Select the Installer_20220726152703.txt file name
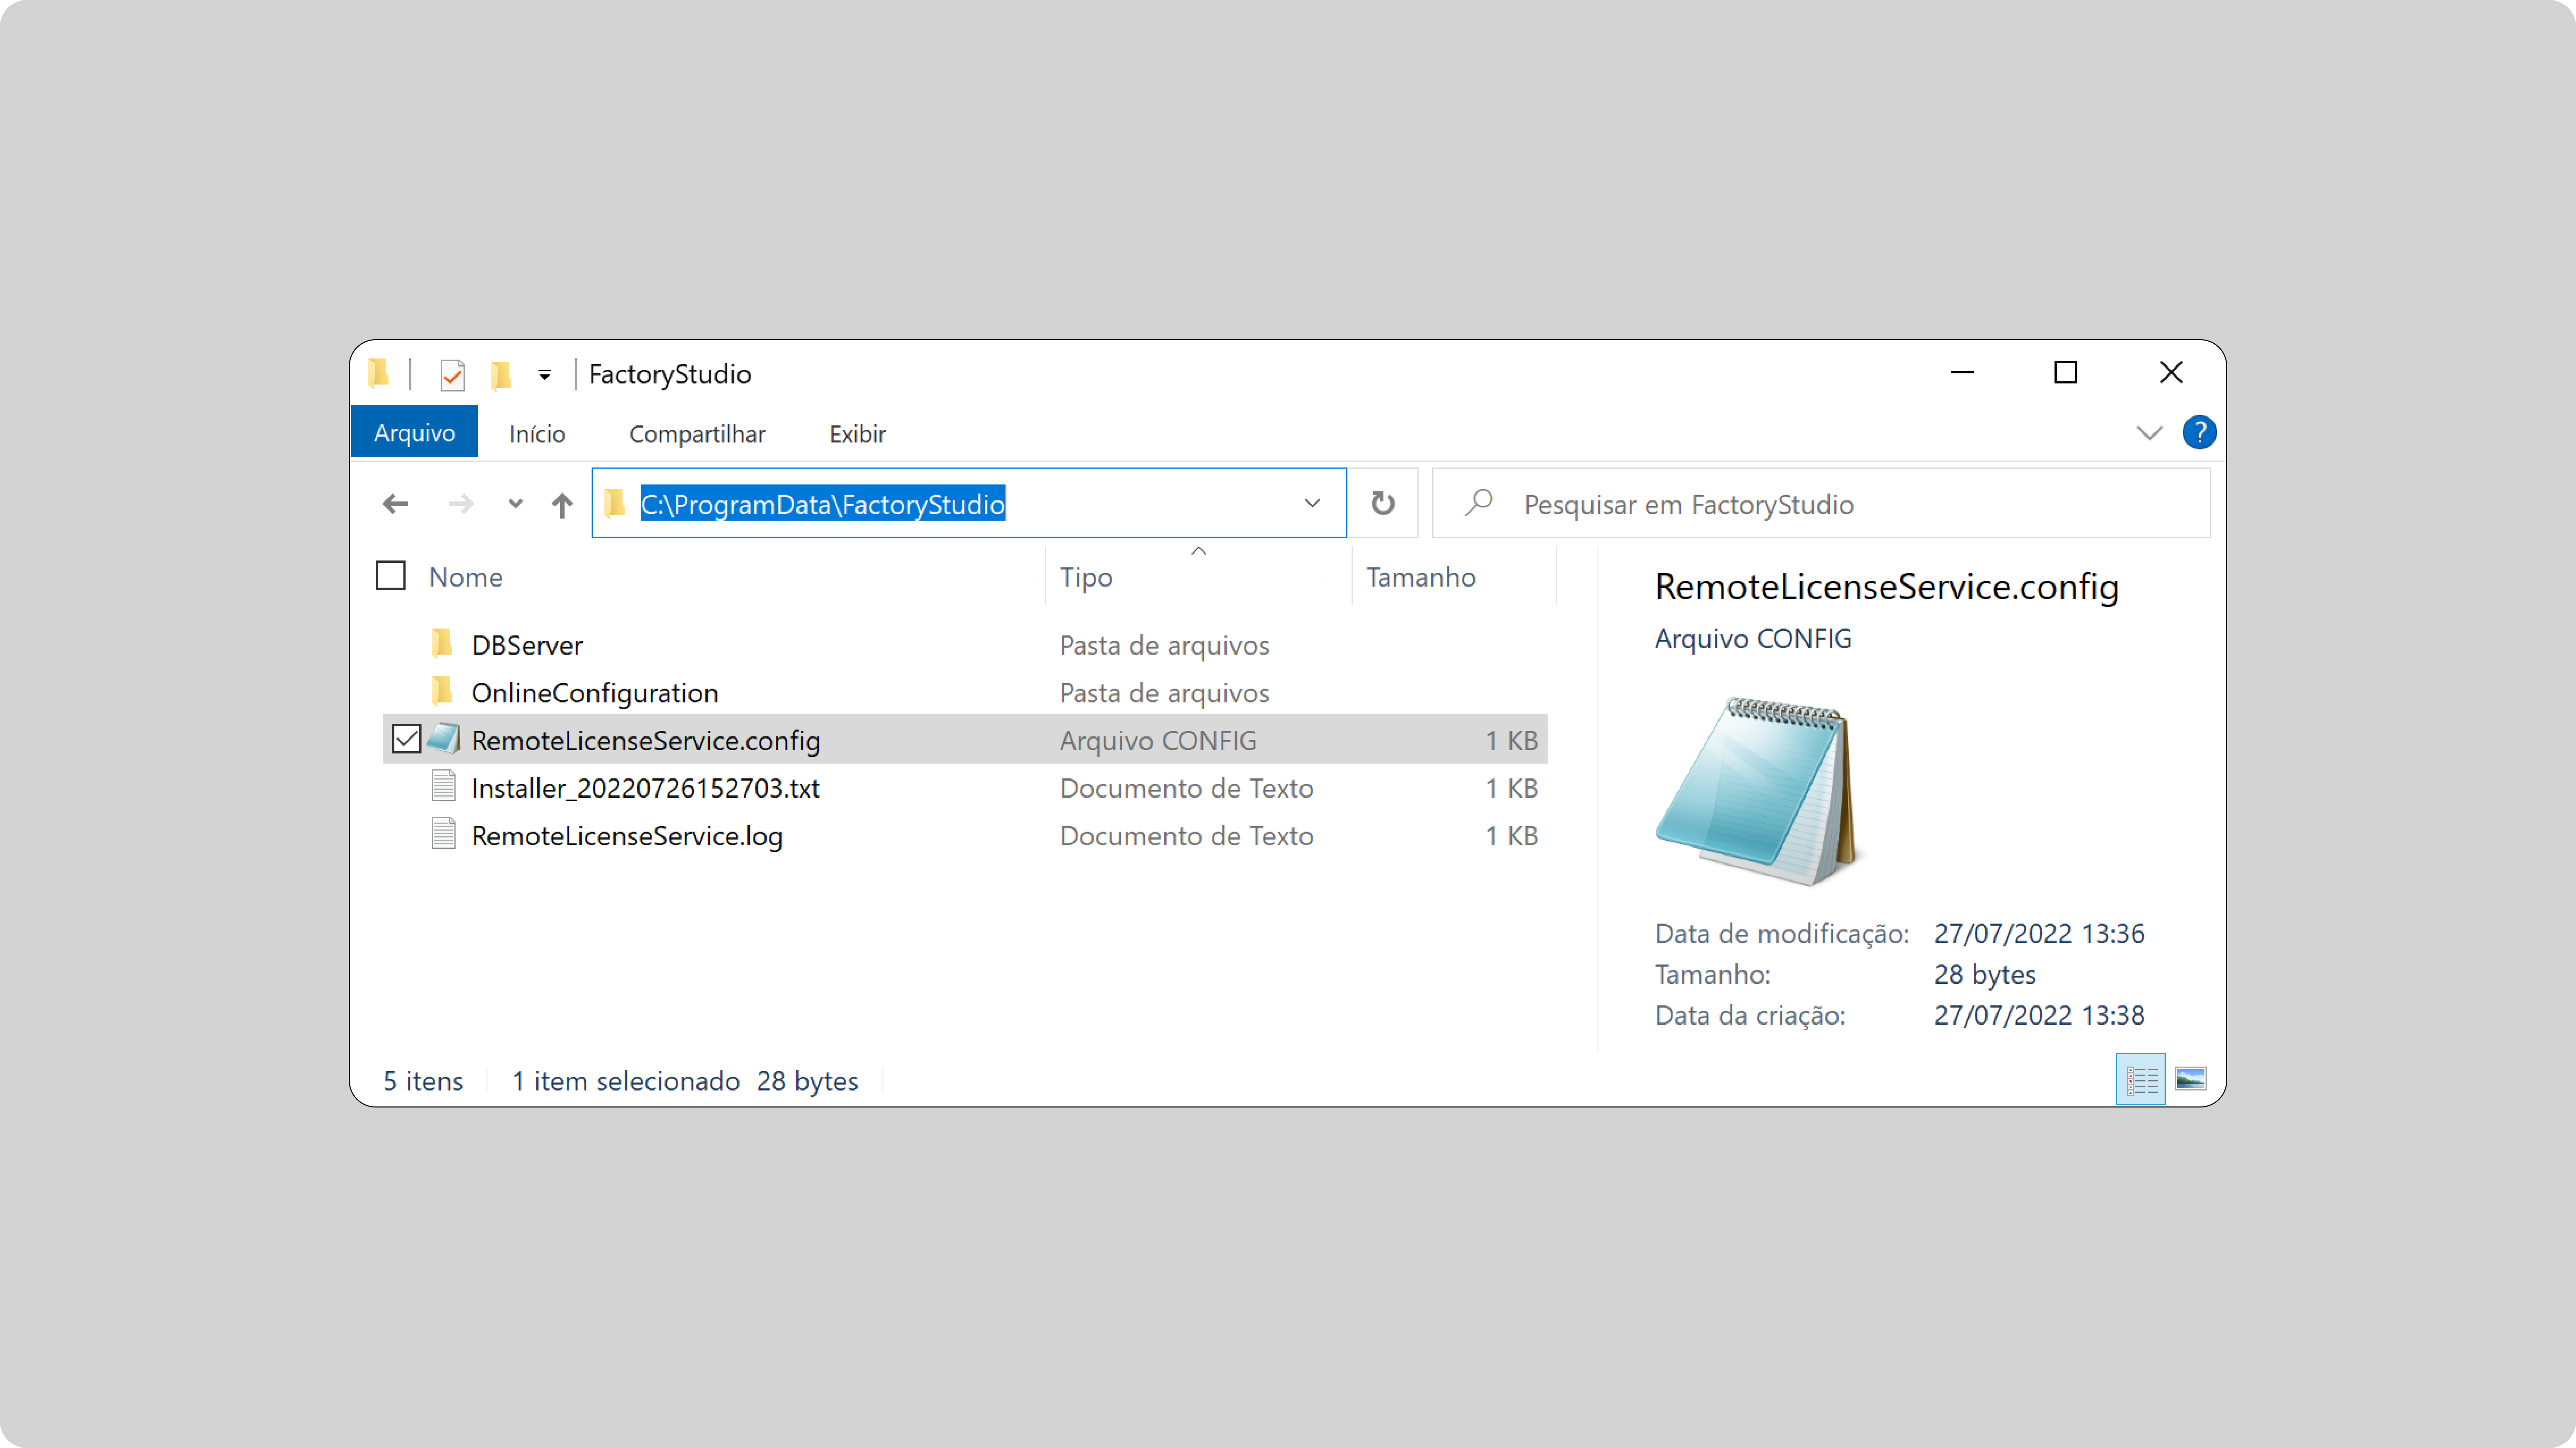2576x1448 pixels. (646, 788)
